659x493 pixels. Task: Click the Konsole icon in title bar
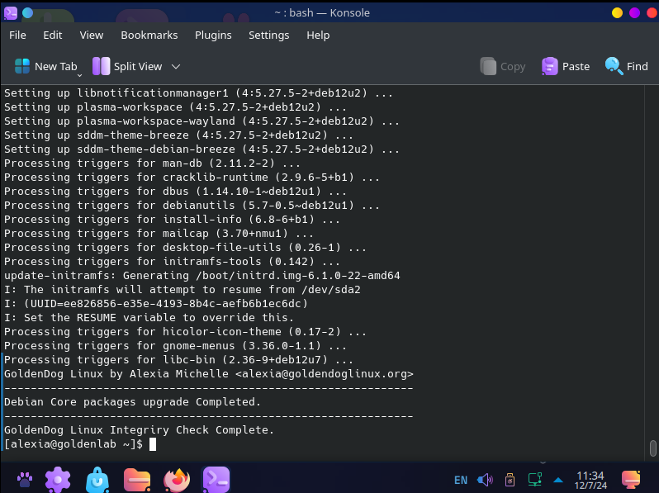tap(11, 13)
